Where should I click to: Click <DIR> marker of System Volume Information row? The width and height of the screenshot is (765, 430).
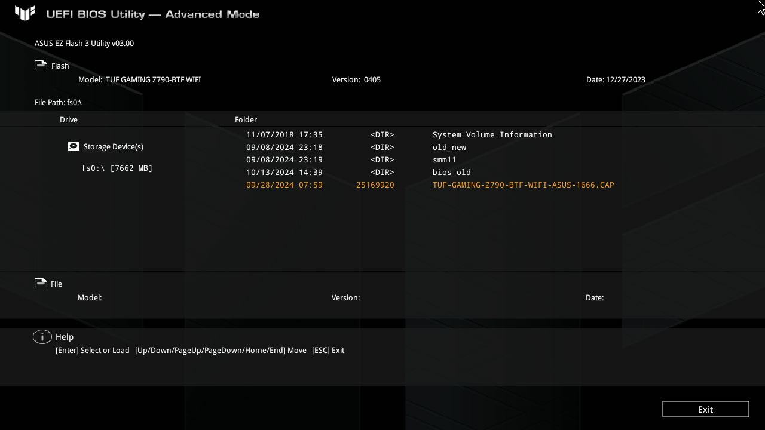coord(382,134)
